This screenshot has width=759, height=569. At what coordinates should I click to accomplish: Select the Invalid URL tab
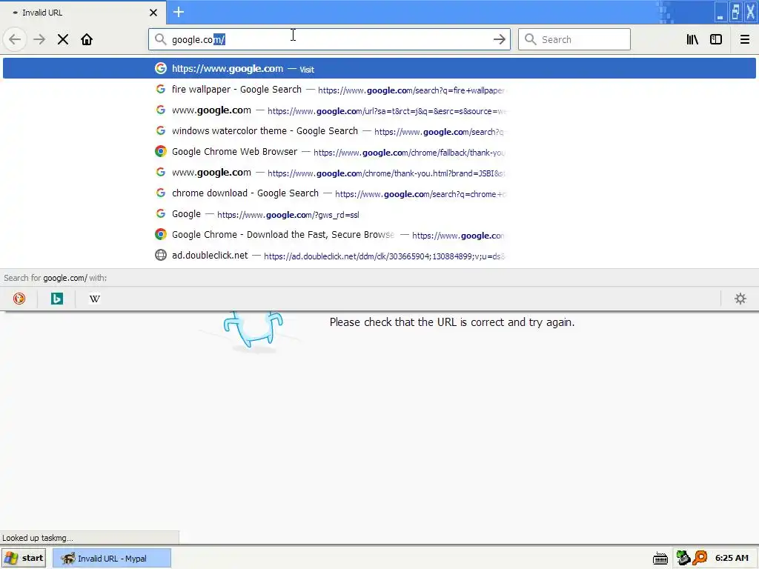click(x=83, y=13)
